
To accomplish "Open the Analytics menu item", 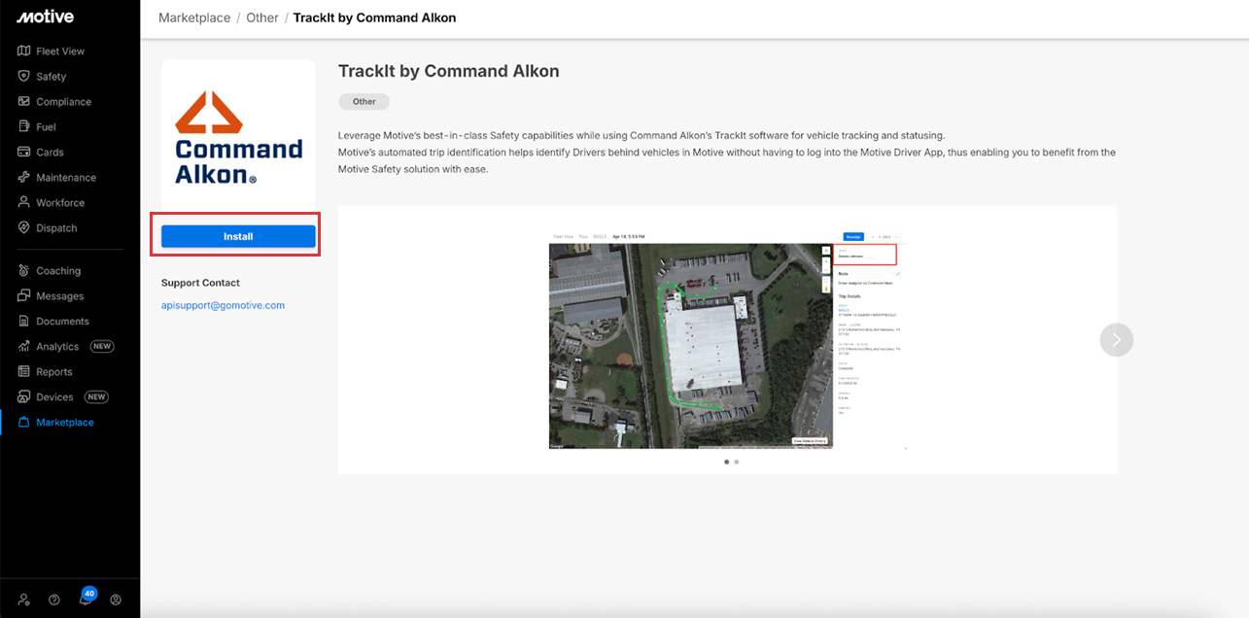I will (x=57, y=346).
